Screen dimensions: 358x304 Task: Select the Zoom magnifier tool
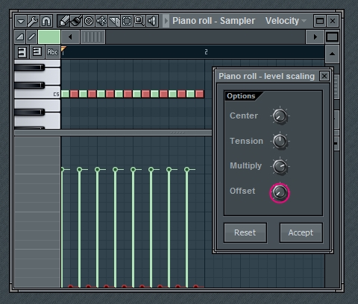pyautogui.click(x=139, y=21)
